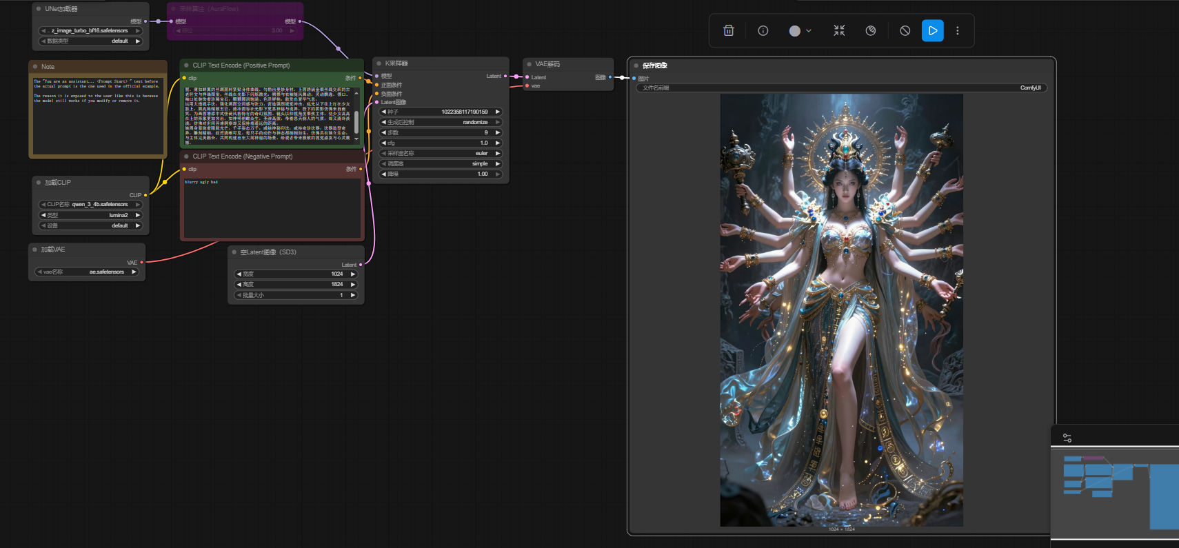1179x548 pixels.
Task: Click the negative prompt text box
Action: (272, 207)
